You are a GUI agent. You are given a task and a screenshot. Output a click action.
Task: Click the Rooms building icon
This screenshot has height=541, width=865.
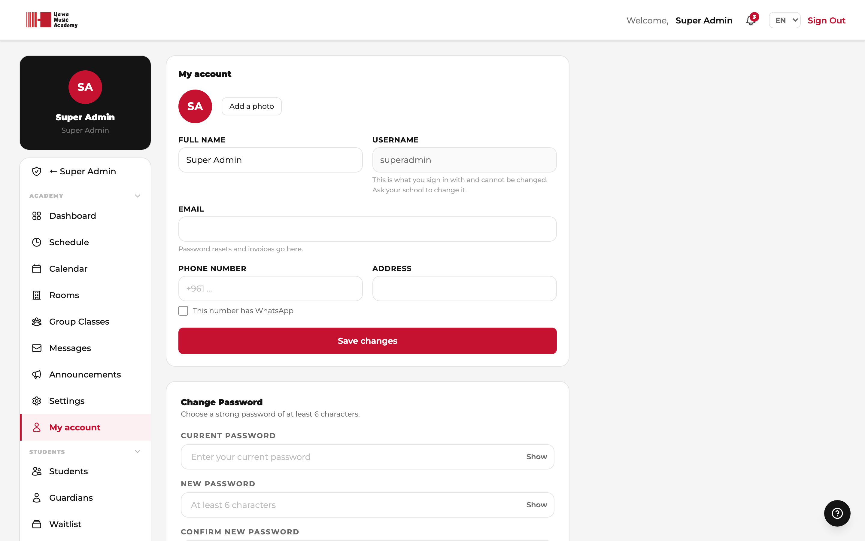[x=36, y=295]
